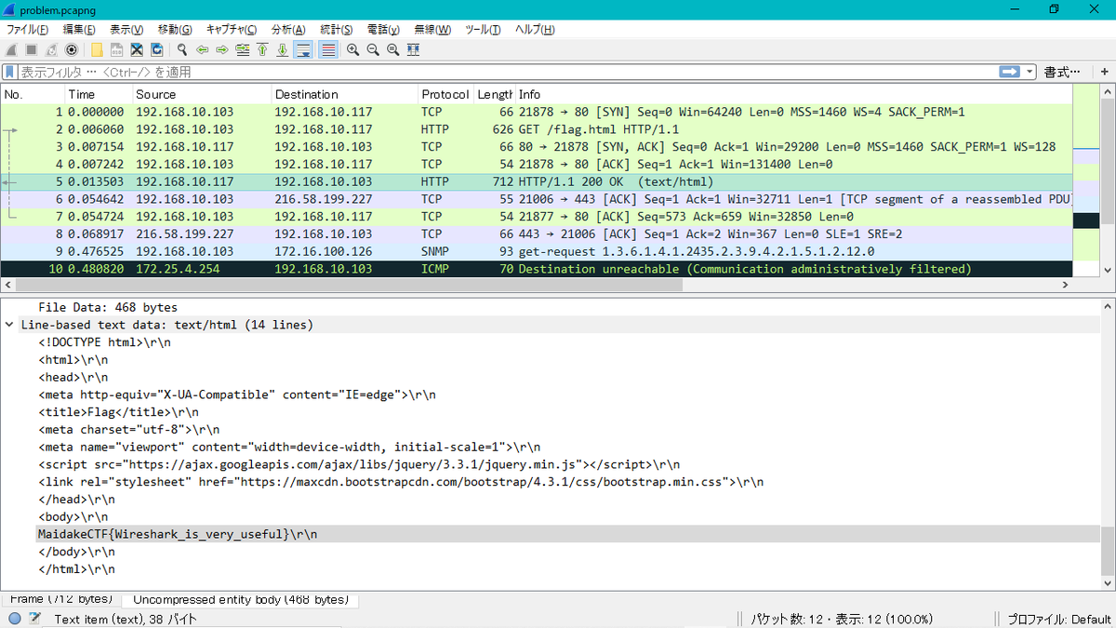Open the 電話(y) menu
Image resolution: width=1116 pixels, height=628 pixels.
[382, 30]
